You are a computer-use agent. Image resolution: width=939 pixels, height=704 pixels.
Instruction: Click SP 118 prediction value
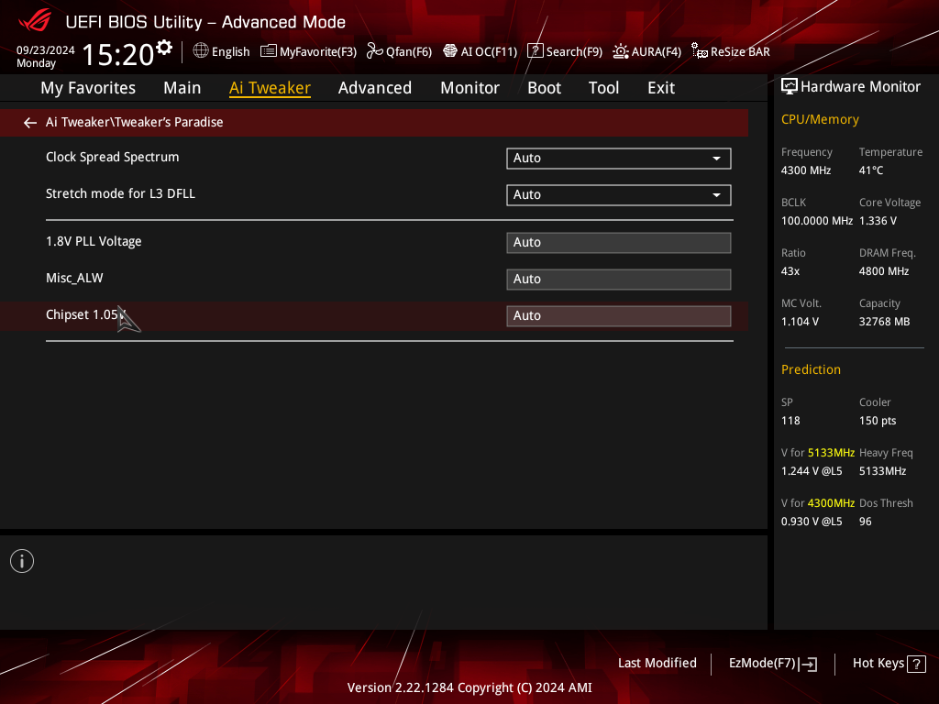point(790,420)
